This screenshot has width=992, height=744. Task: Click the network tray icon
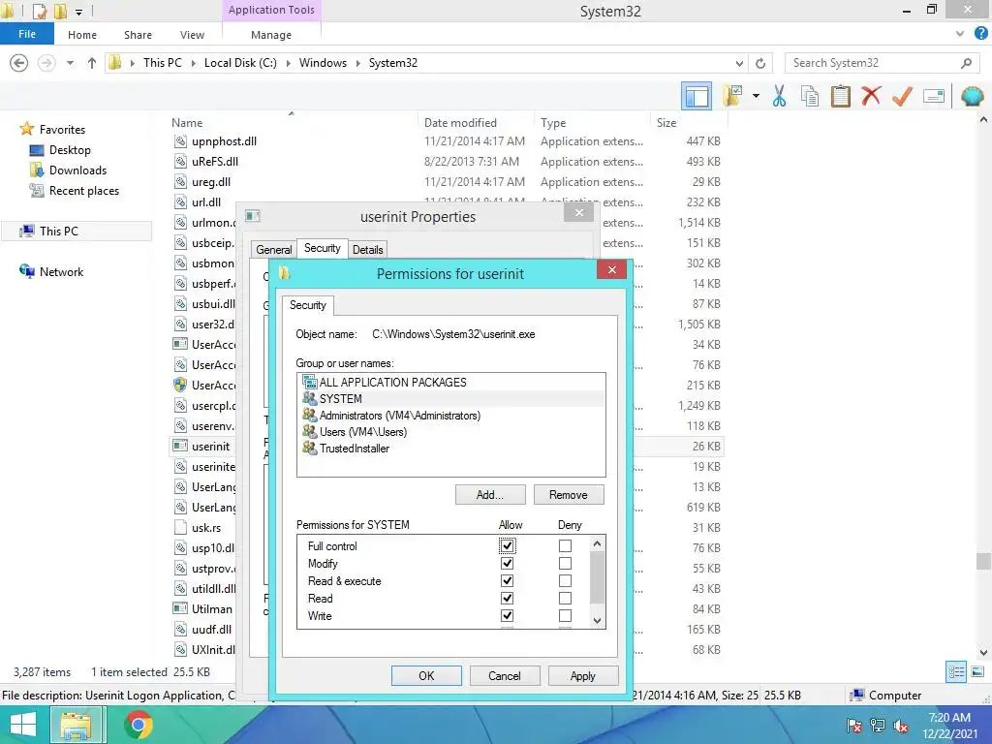877,726
